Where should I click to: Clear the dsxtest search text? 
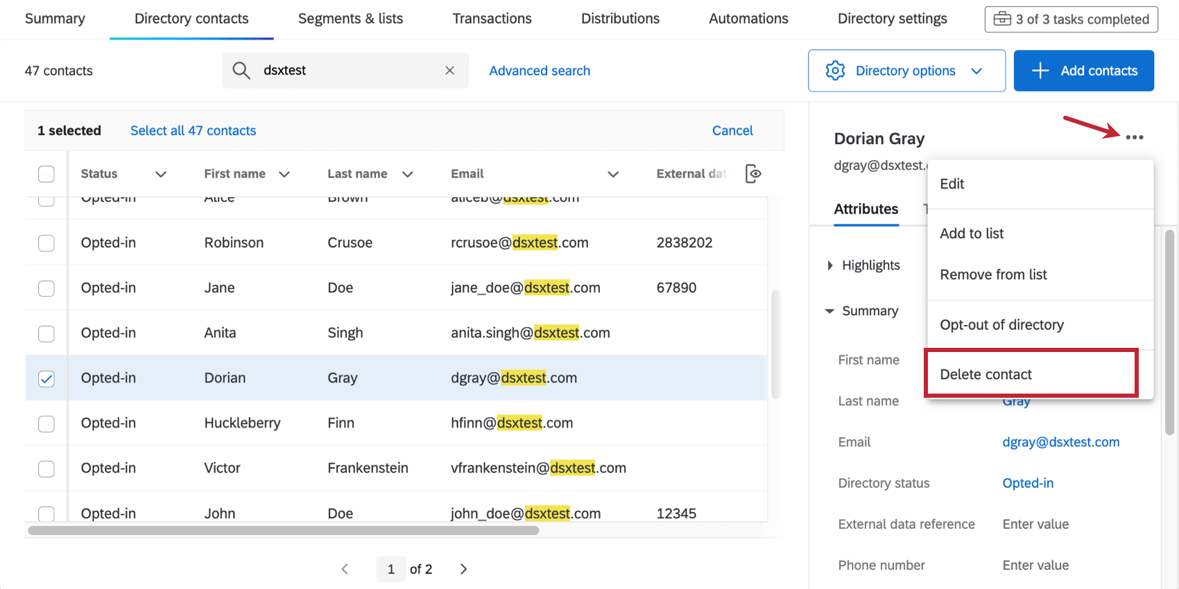tap(449, 71)
